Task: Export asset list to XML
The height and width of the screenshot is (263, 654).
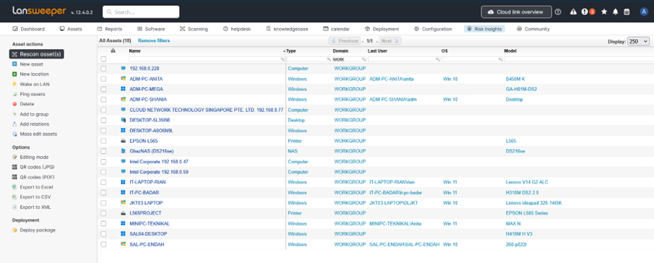Action: (35, 207)
